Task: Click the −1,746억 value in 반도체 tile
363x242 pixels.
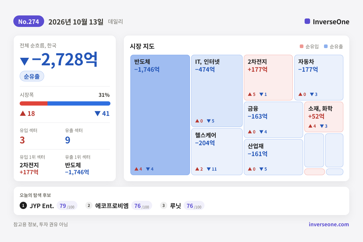Action: (147, 70)
